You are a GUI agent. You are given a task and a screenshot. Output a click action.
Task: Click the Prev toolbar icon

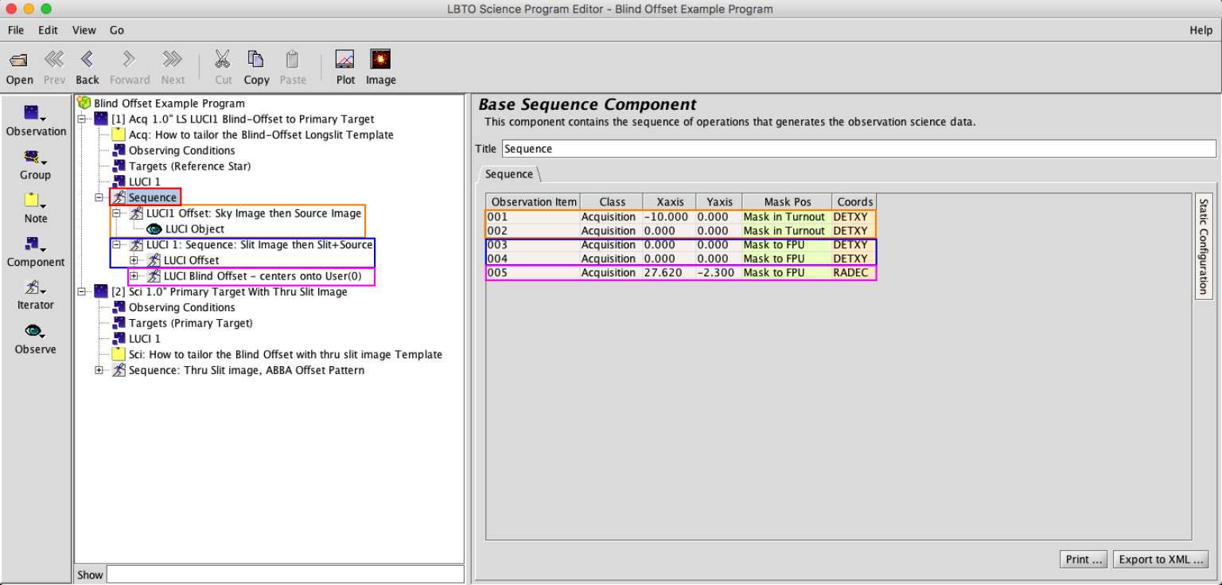pos(54,60)
